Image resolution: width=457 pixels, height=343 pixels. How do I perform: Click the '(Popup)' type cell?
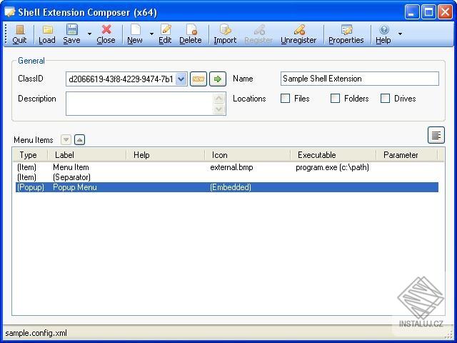tap(31, 187)
